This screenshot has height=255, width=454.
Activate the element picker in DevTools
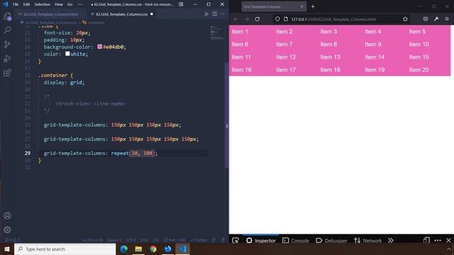236,241
